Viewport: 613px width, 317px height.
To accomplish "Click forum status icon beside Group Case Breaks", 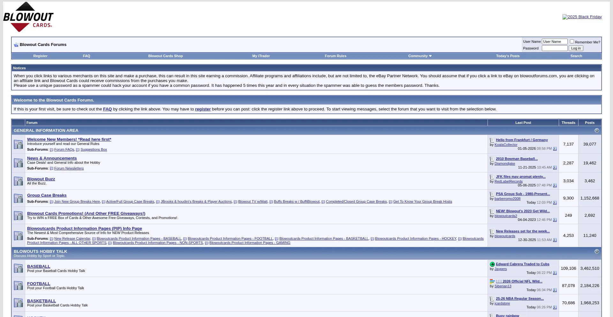I will (18, 198).
